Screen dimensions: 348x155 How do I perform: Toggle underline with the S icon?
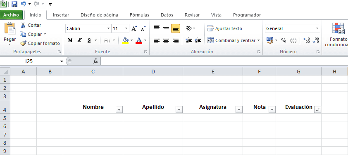click(x=89, y=40)
